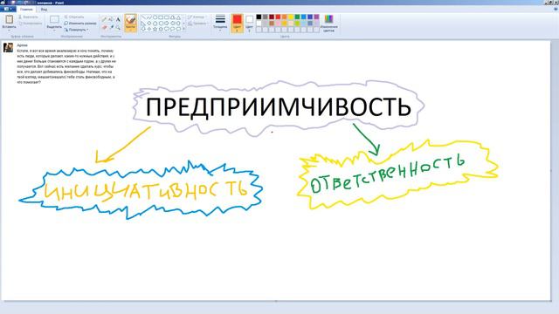The width and height of the screenshot is (559, 314).
Task: Pick the green palette swatch
Action: point(297,17)
